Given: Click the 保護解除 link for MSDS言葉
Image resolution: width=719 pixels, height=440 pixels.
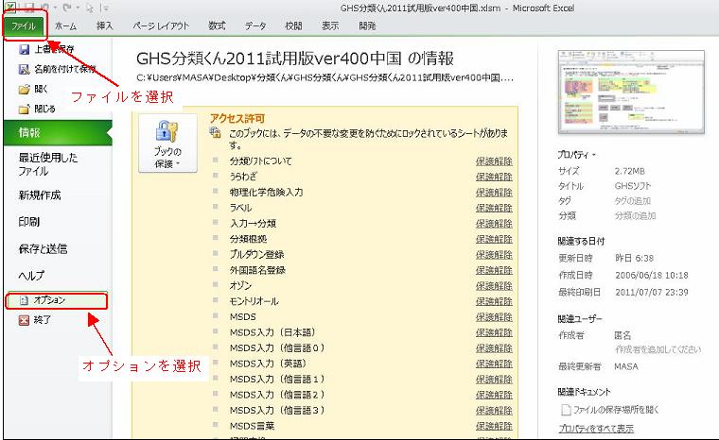Looking at the screenshot, I should (x=494, y=426).
